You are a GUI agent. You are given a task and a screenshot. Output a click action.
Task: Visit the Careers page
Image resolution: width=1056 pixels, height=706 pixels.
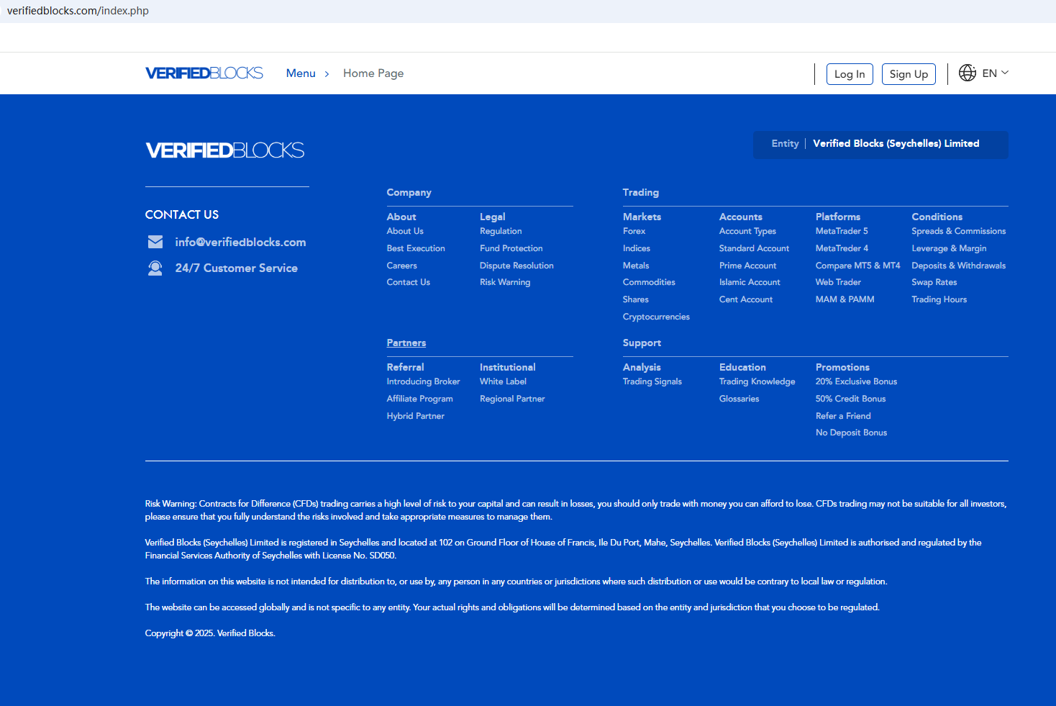click(x=401, y=266)
